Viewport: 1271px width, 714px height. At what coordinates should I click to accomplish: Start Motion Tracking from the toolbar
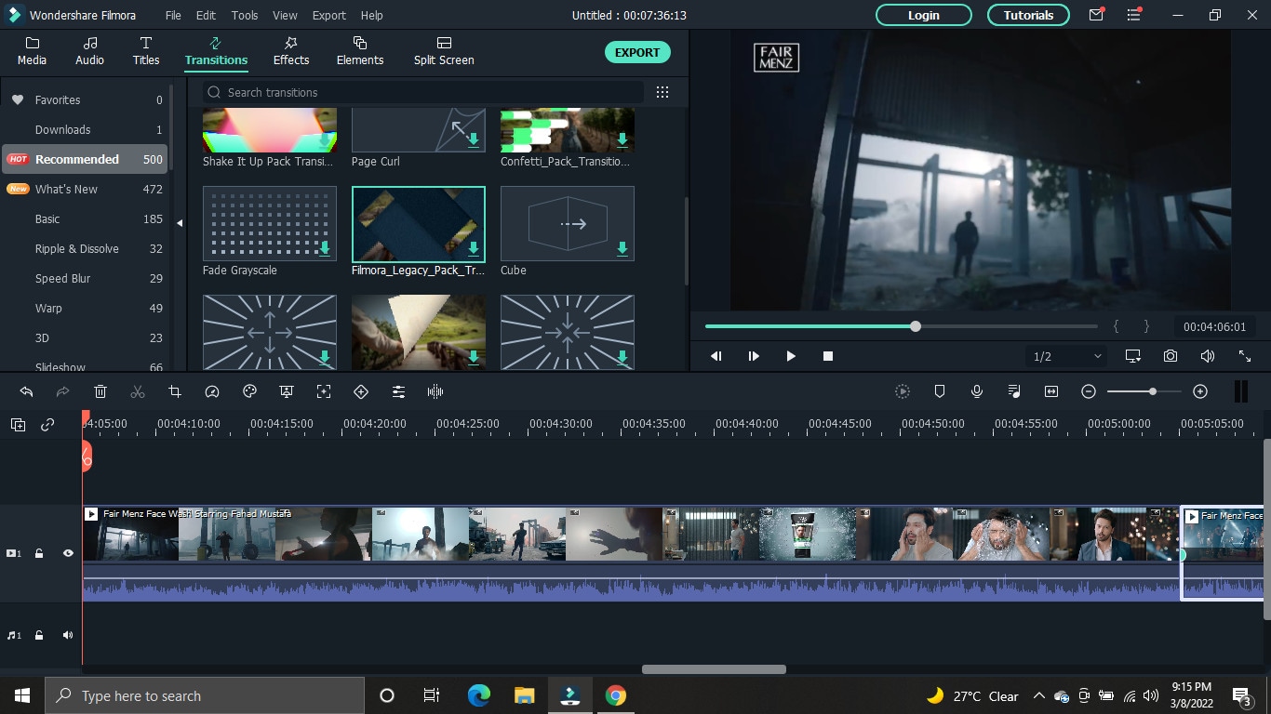click(324, 391)
